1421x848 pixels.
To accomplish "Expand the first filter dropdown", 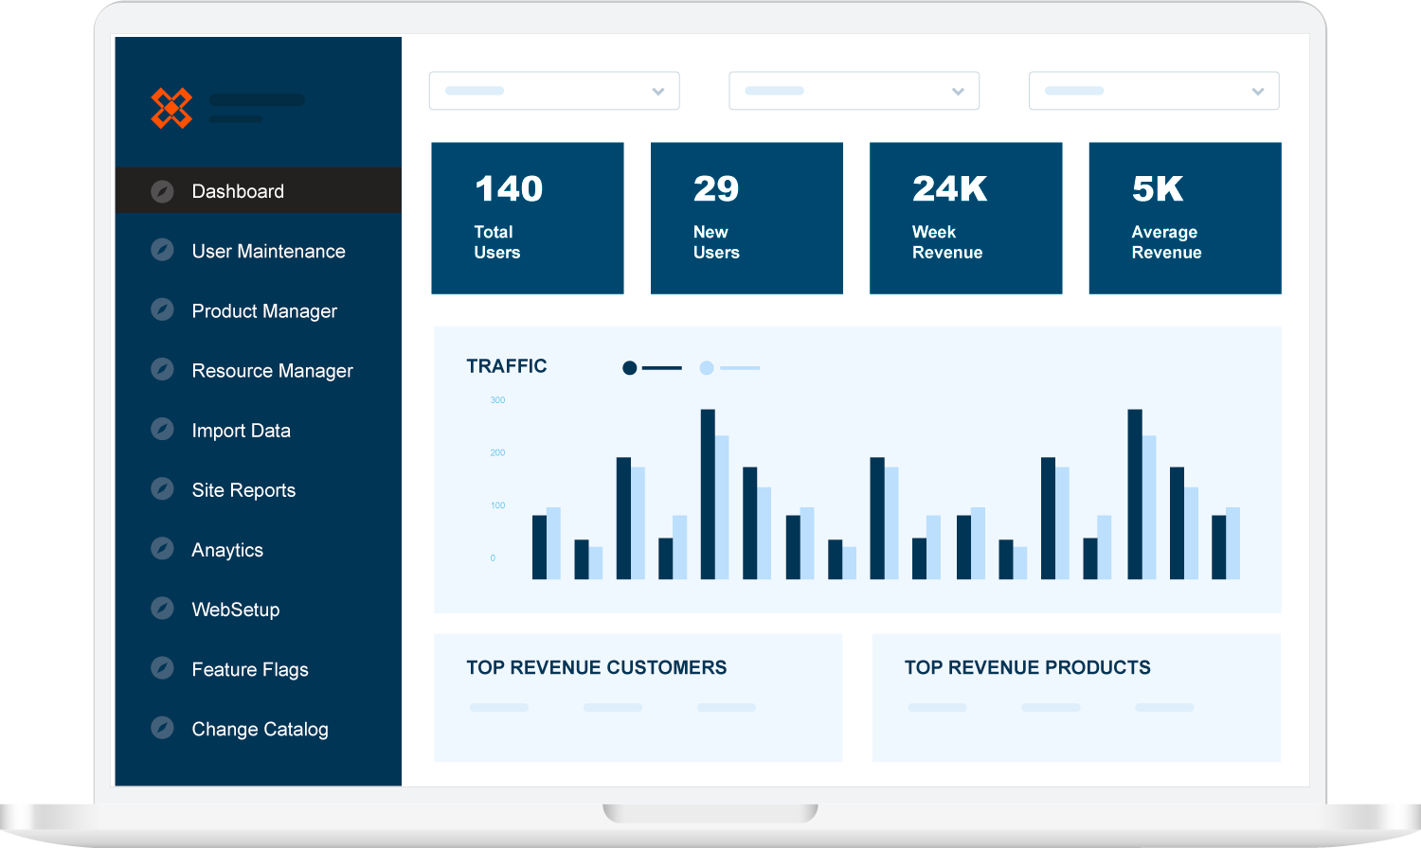I will click(554, 91).
